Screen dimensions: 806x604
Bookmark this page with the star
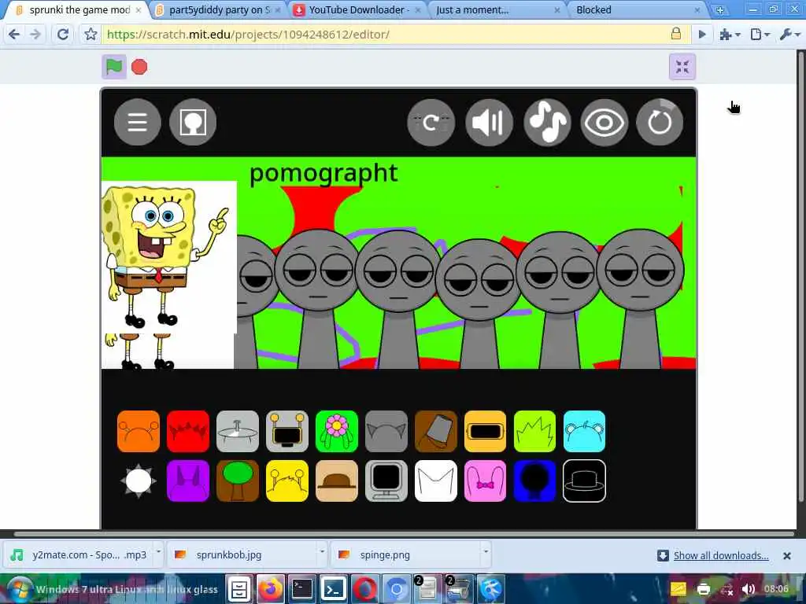[91, 35]
